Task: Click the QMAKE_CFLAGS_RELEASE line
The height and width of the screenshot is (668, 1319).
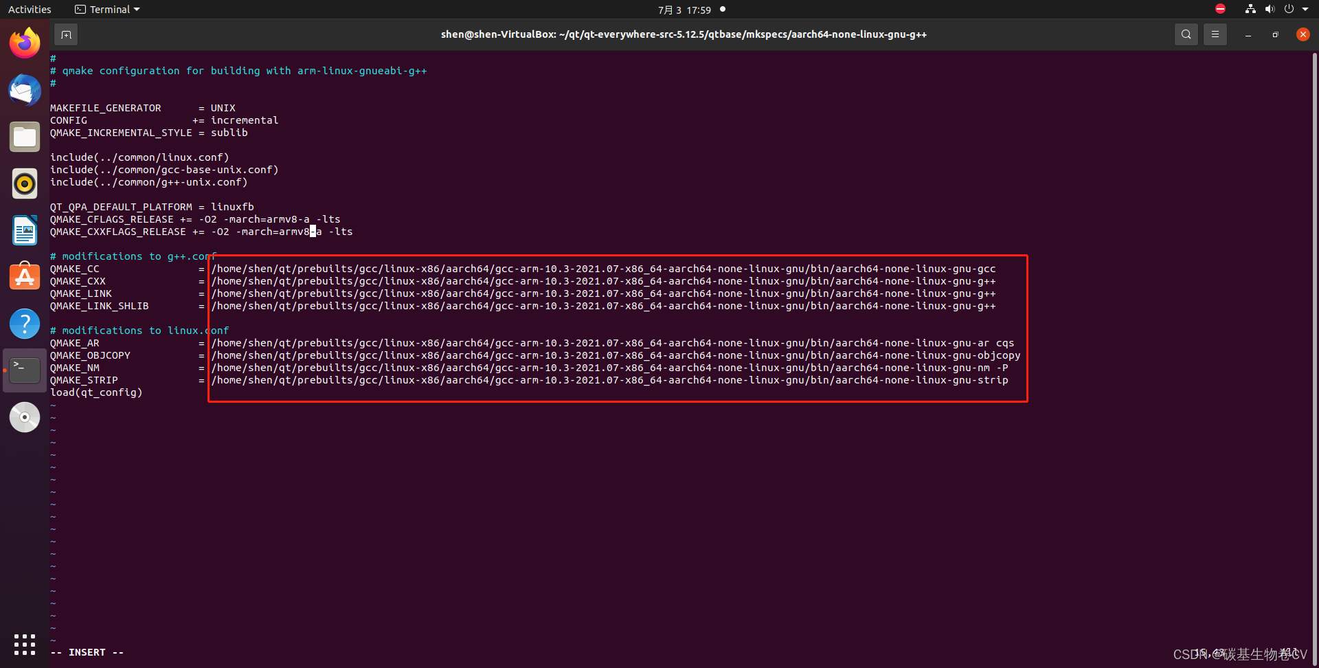Action: [195, 219]
